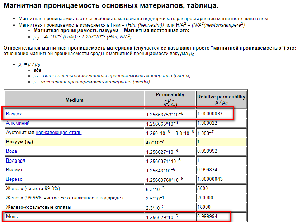Click the Висмут row label

click(x=14, y=170)
